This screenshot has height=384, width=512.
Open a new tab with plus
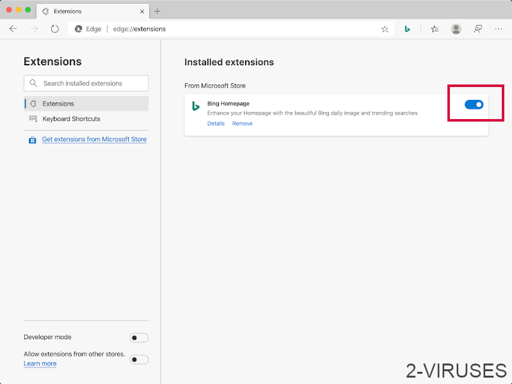tap(157, 12)
